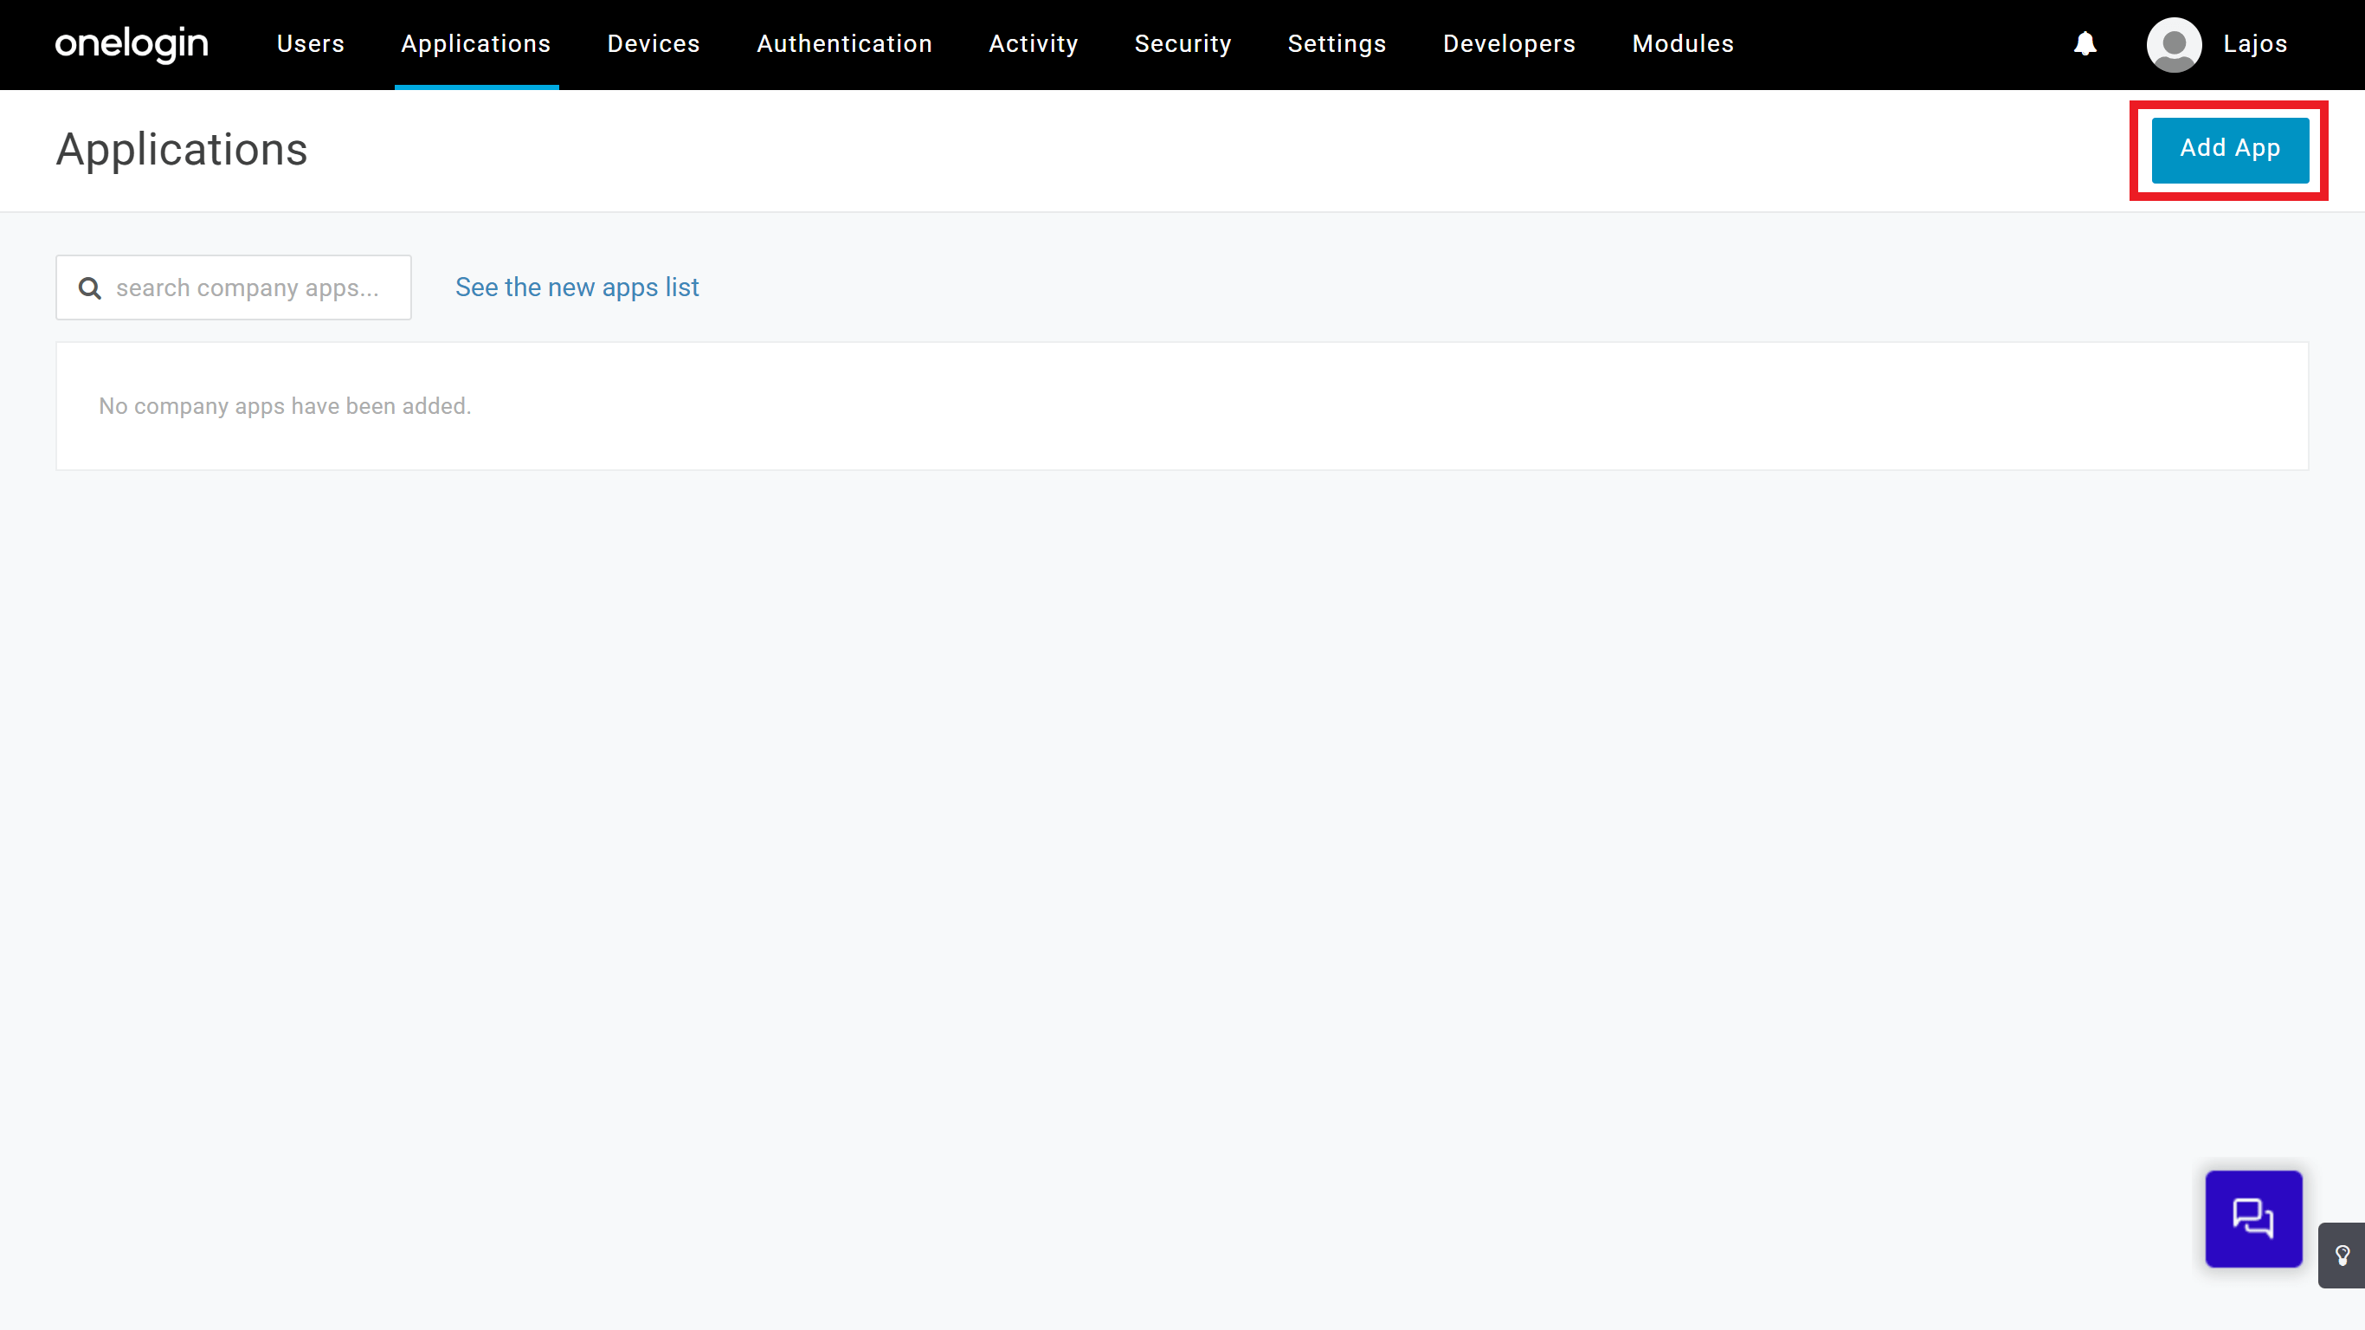The width and height of the screenshot is (2365, 1330).
Task: Click the onelogin logo
Action: (131, 44)
